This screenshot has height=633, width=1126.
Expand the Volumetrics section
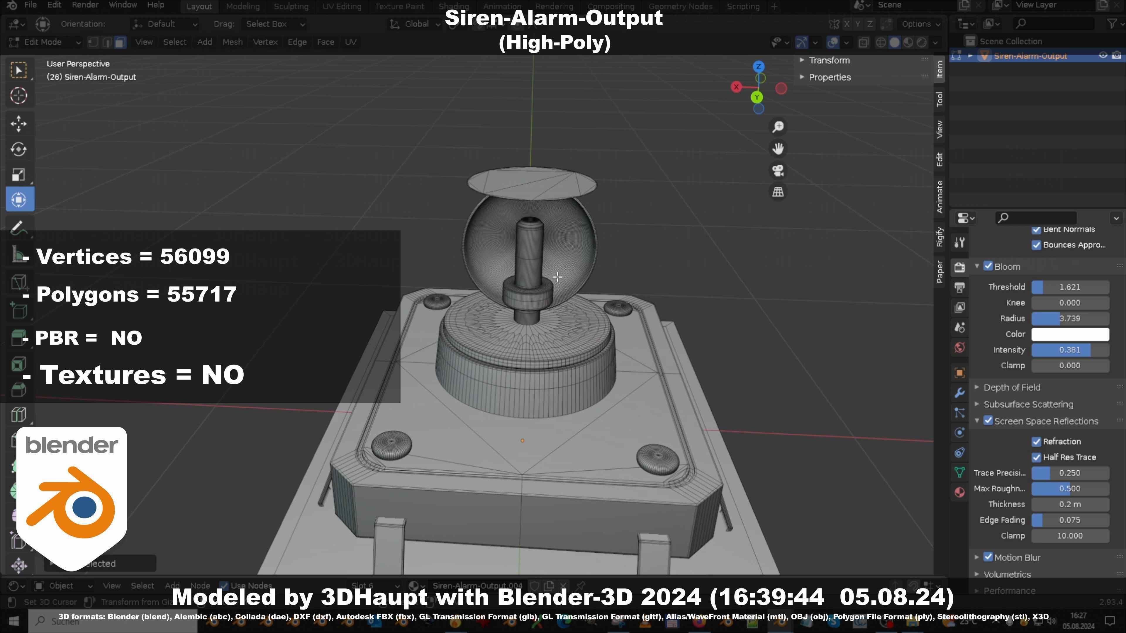[1007, 574]
